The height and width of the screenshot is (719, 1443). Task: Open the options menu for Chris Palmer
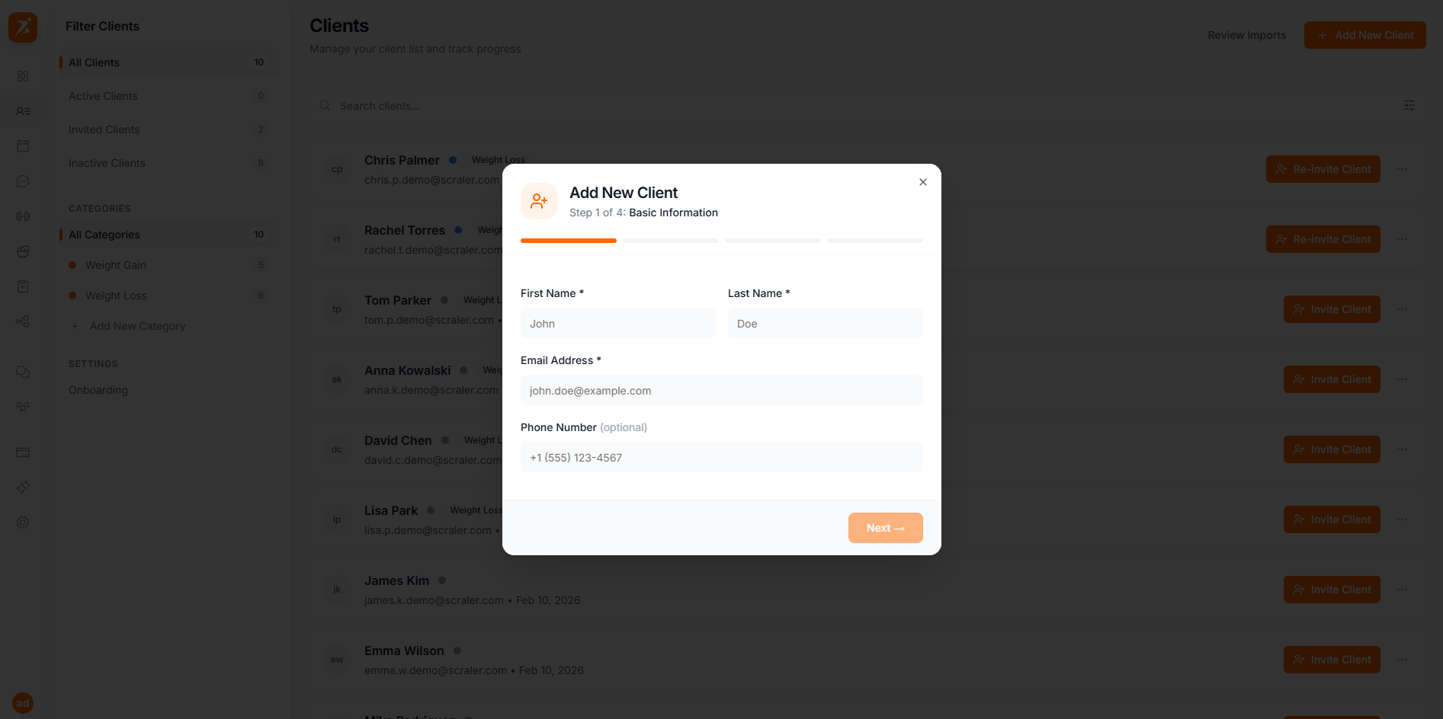pos(1402,169)
